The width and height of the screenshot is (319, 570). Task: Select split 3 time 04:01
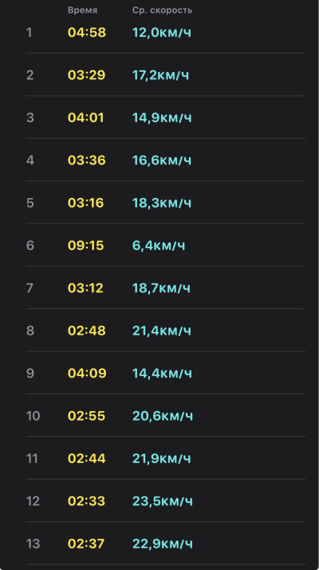coord(86,118)
